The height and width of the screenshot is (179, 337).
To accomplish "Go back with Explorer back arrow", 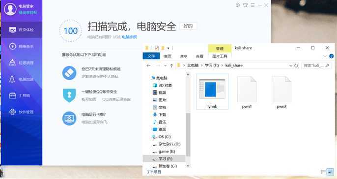I will pyautogui.click(x=148, y=66).
